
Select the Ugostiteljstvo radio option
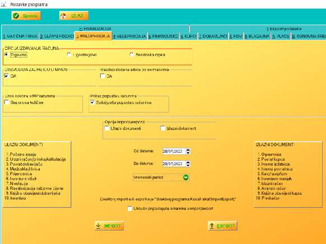(x=69, y=55)
